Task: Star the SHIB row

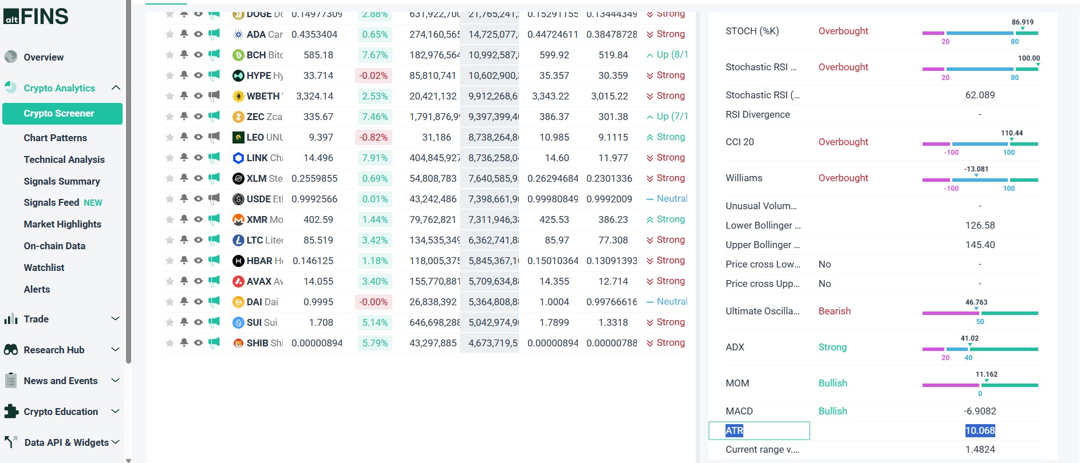Action: (170, 343)
